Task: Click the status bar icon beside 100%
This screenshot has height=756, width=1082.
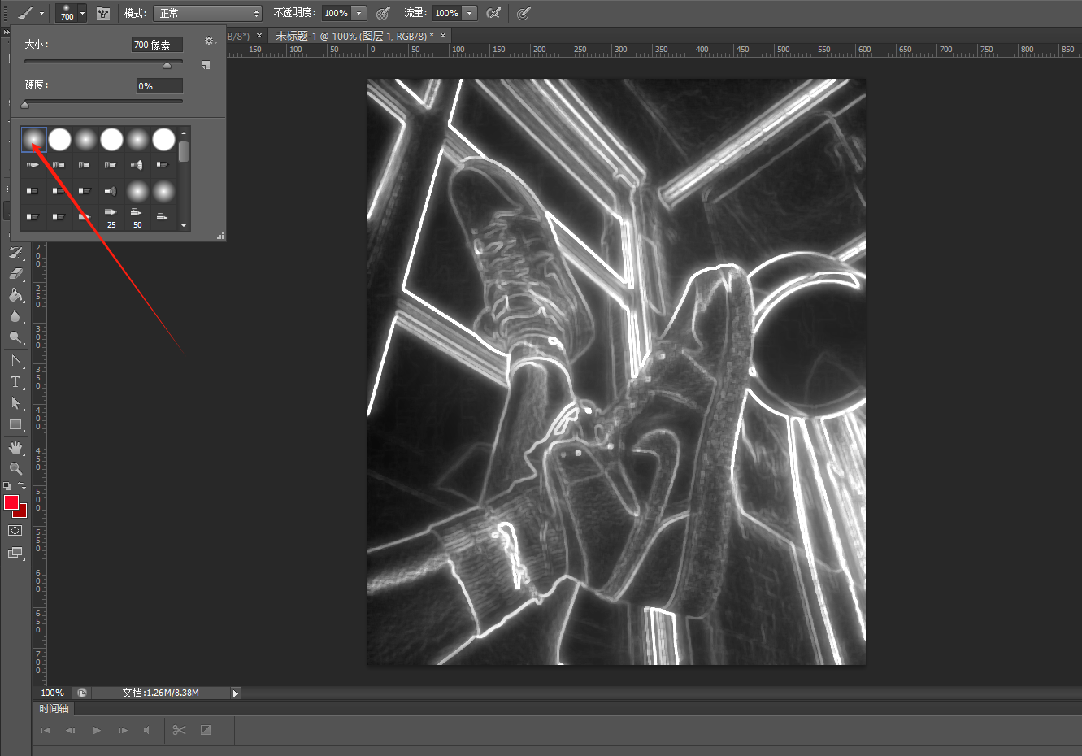Action: click(x=82, y=693)
